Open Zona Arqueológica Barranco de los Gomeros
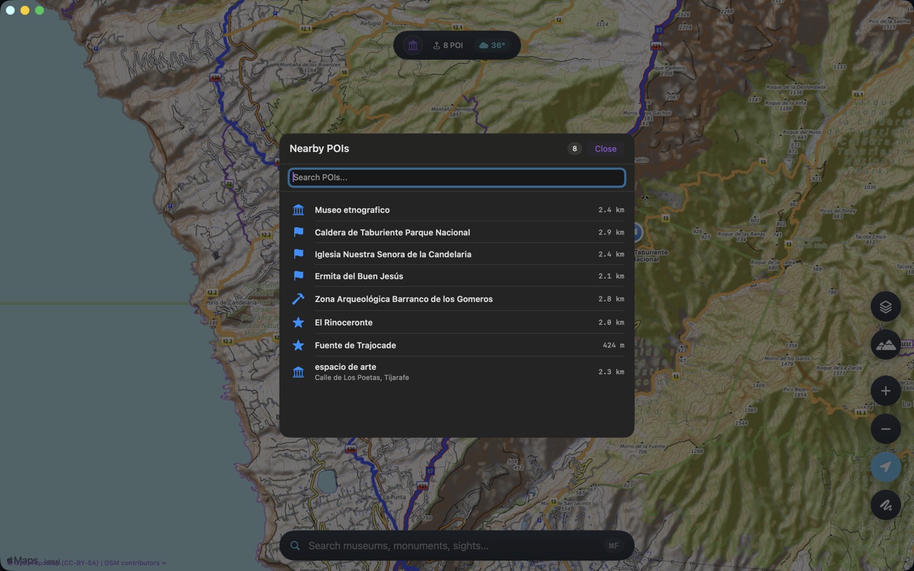This screenshot has height=571, width=914. [457, 299]
